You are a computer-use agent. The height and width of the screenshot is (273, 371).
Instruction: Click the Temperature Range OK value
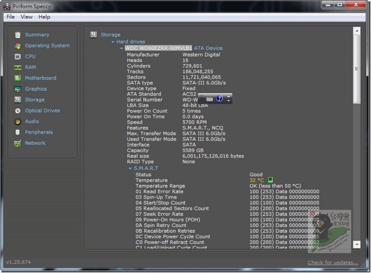[x=275, y=186]
